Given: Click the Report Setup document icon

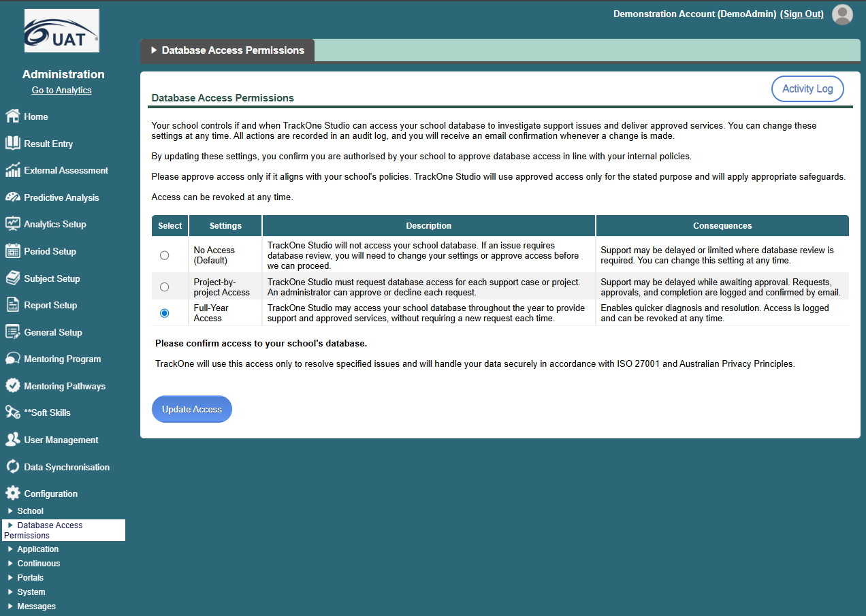Looking at the screenshot, I should pos(12,305).
